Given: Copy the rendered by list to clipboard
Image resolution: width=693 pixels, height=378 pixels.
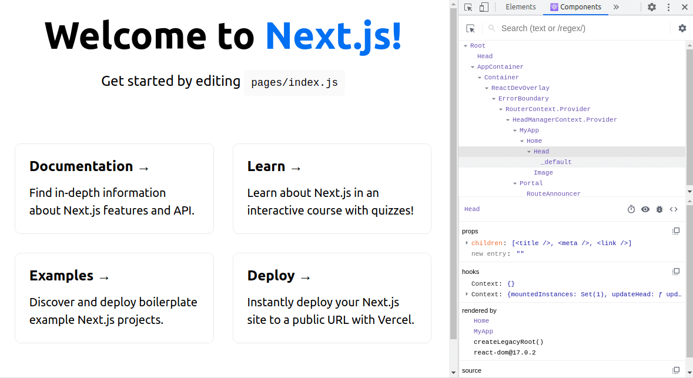Looking at the screenshot, I should click(676, 310).
